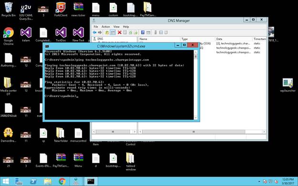The height and width of the screenshot is (186, 298).
Task: Click right arrow of DNS tree pane scrollbar
Action: 134,132
